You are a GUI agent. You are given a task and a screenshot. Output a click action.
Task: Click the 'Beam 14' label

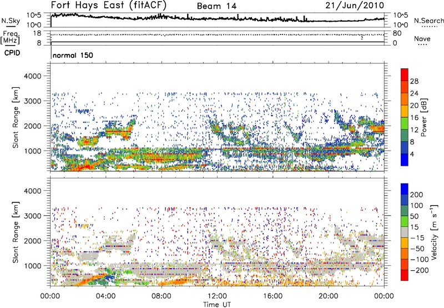216,6
